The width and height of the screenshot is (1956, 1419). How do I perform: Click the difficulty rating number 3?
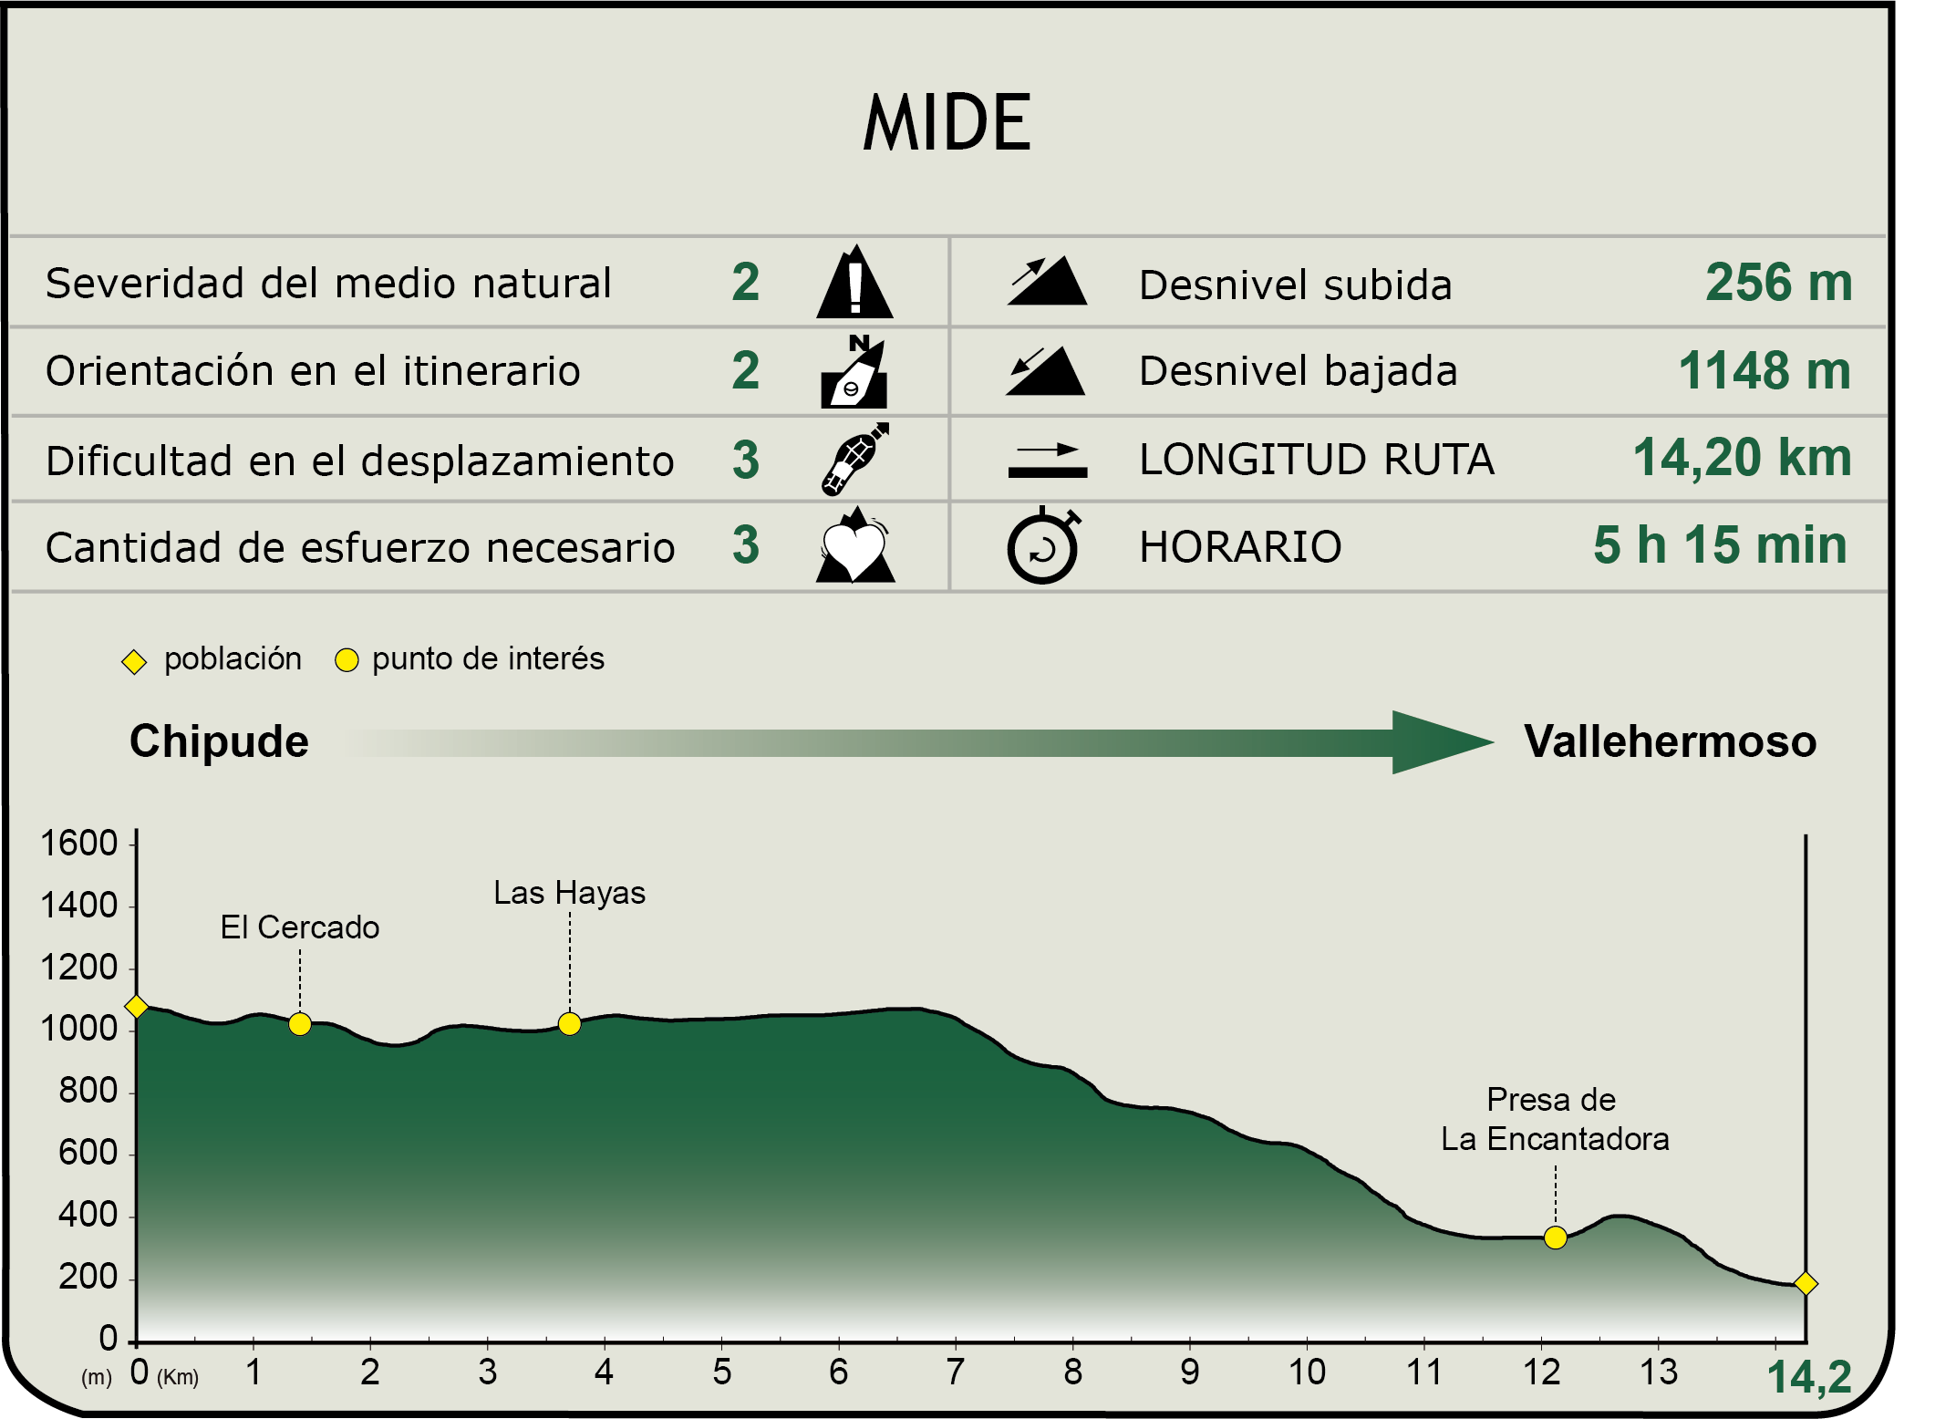[746, 459]
